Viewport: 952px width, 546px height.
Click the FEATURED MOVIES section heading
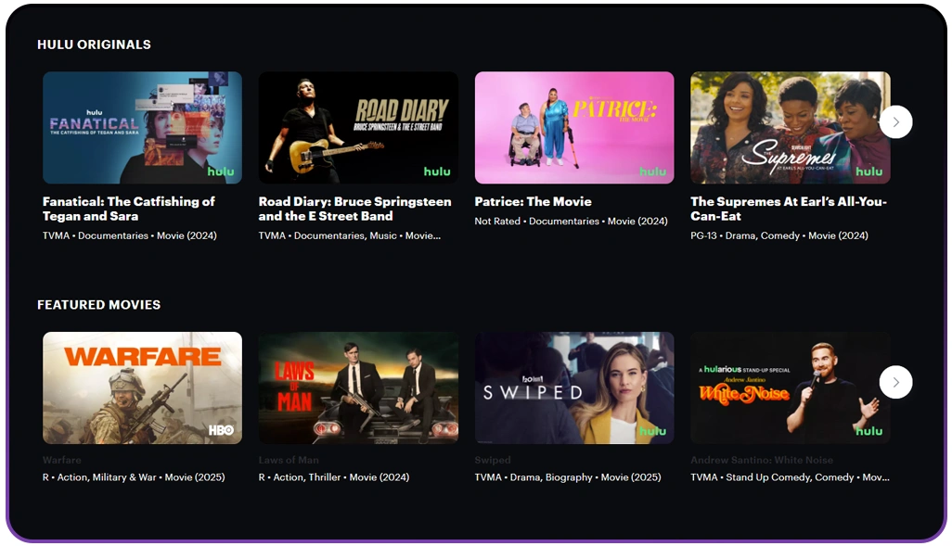pyautogui.click(x=99, y=305)
